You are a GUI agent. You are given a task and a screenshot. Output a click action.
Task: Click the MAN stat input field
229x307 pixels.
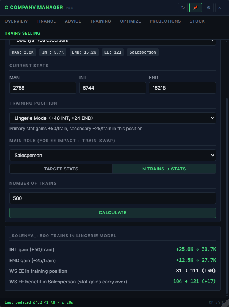[43, 88]
